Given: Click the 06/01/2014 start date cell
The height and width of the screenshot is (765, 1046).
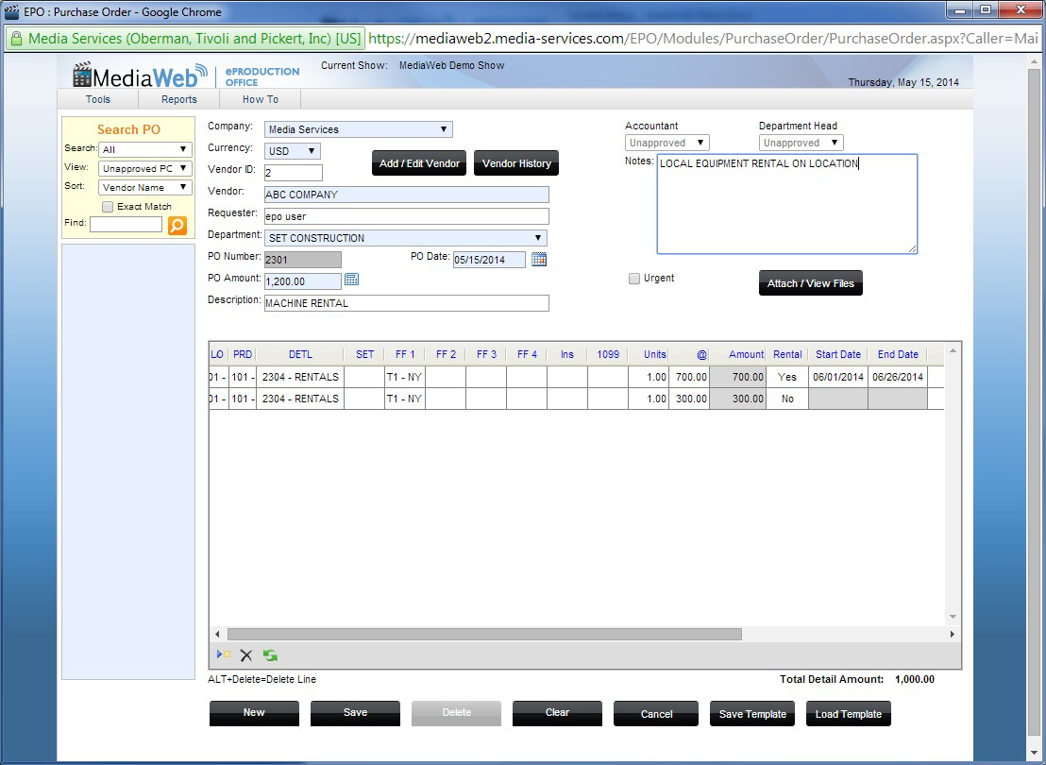Looking at the screenshot, I should point(838,377).
